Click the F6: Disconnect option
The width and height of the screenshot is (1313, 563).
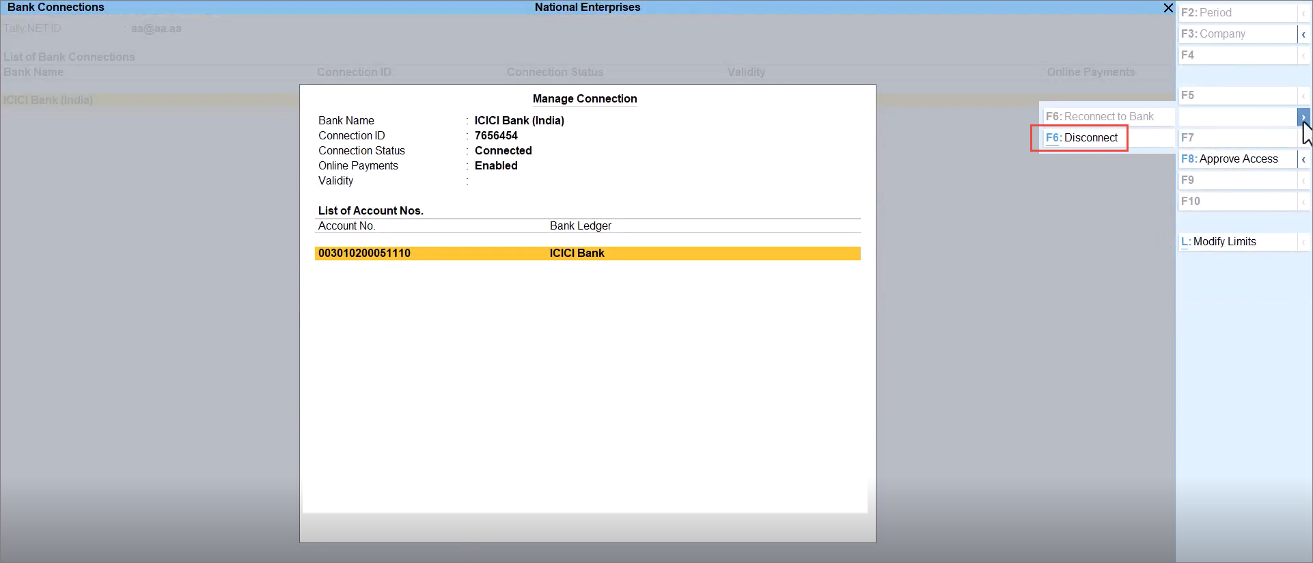pyautogui.click(x=1081, y=138)
